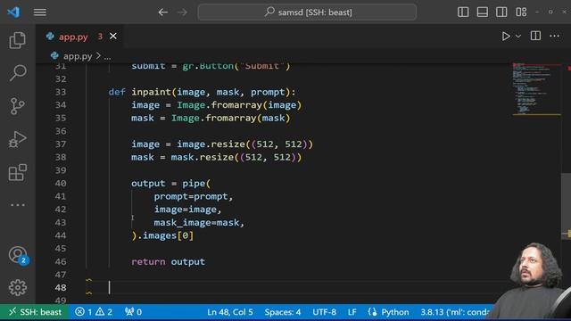Go forward with the right arrow

coord(182,12)
